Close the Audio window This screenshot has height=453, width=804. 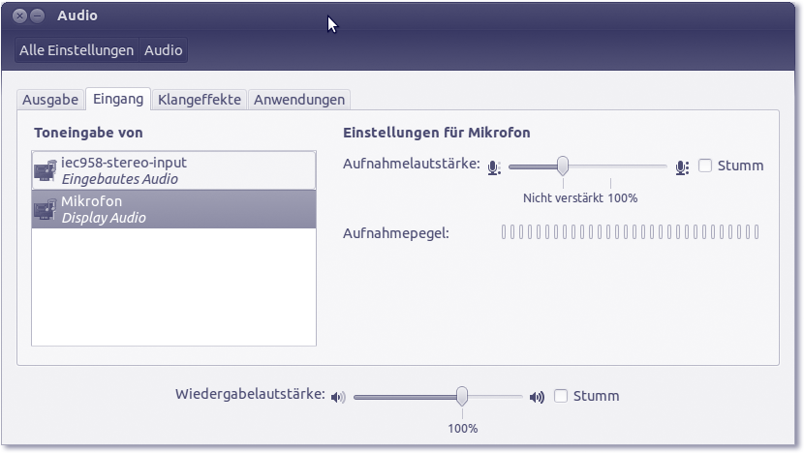[19, 16]
